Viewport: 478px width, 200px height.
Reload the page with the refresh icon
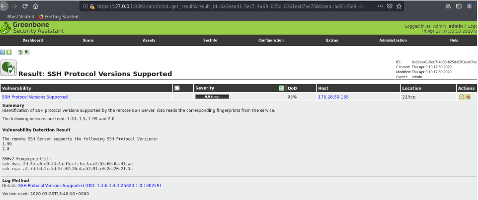[x=25, y=6]
